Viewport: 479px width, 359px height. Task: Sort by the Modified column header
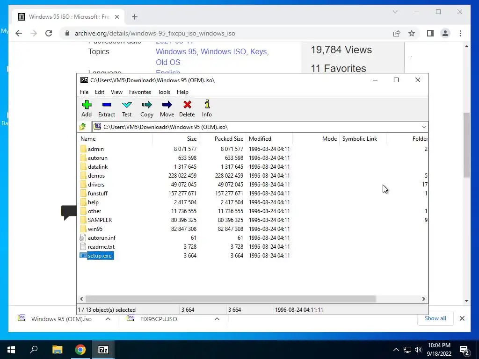click(x=269, y=138)
